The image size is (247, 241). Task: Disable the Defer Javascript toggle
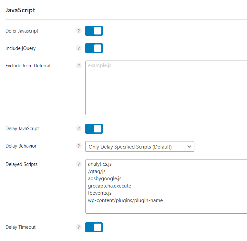pos(94,31)
